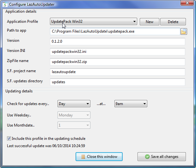Viewport: 196px width, 168px height.
Task: Click the Last successful update timestamp text
Action: point(46,146)
